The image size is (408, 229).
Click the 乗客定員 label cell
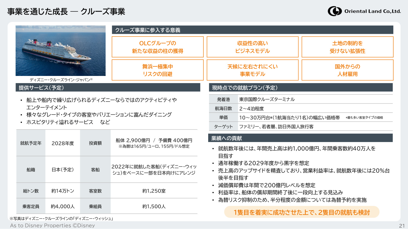tap(31, 206)
